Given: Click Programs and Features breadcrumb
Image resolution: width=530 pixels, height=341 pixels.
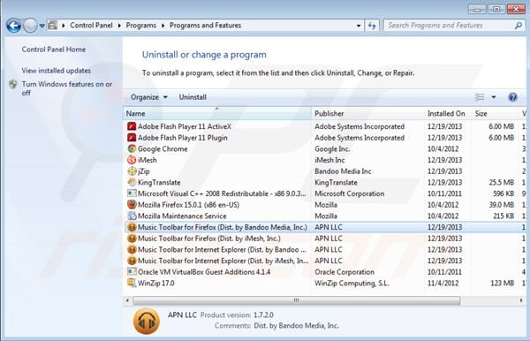Looking at the screenshot, I should coord(205,26).
